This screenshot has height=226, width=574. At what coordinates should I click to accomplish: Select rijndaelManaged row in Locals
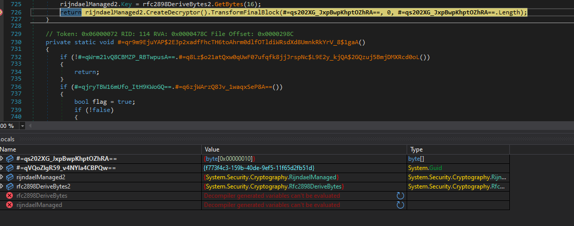[x=255, y=205]
